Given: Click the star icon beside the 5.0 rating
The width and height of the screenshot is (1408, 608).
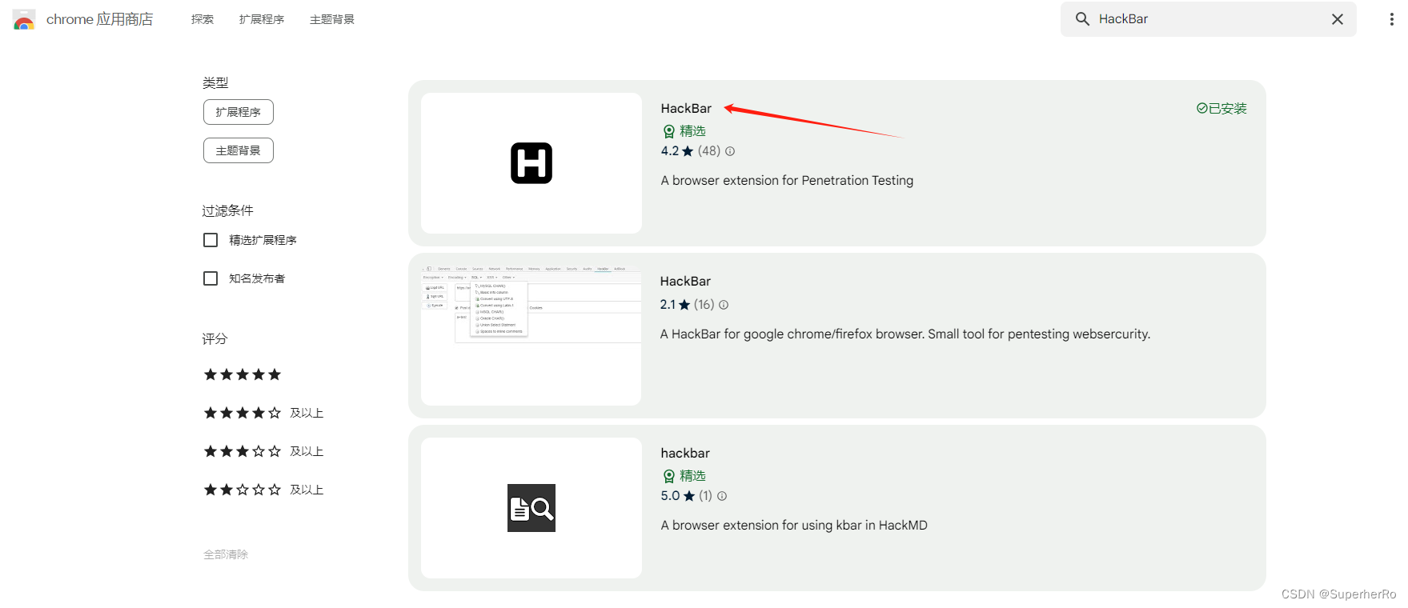Looking at the screenshot, I should coord(689,496).
